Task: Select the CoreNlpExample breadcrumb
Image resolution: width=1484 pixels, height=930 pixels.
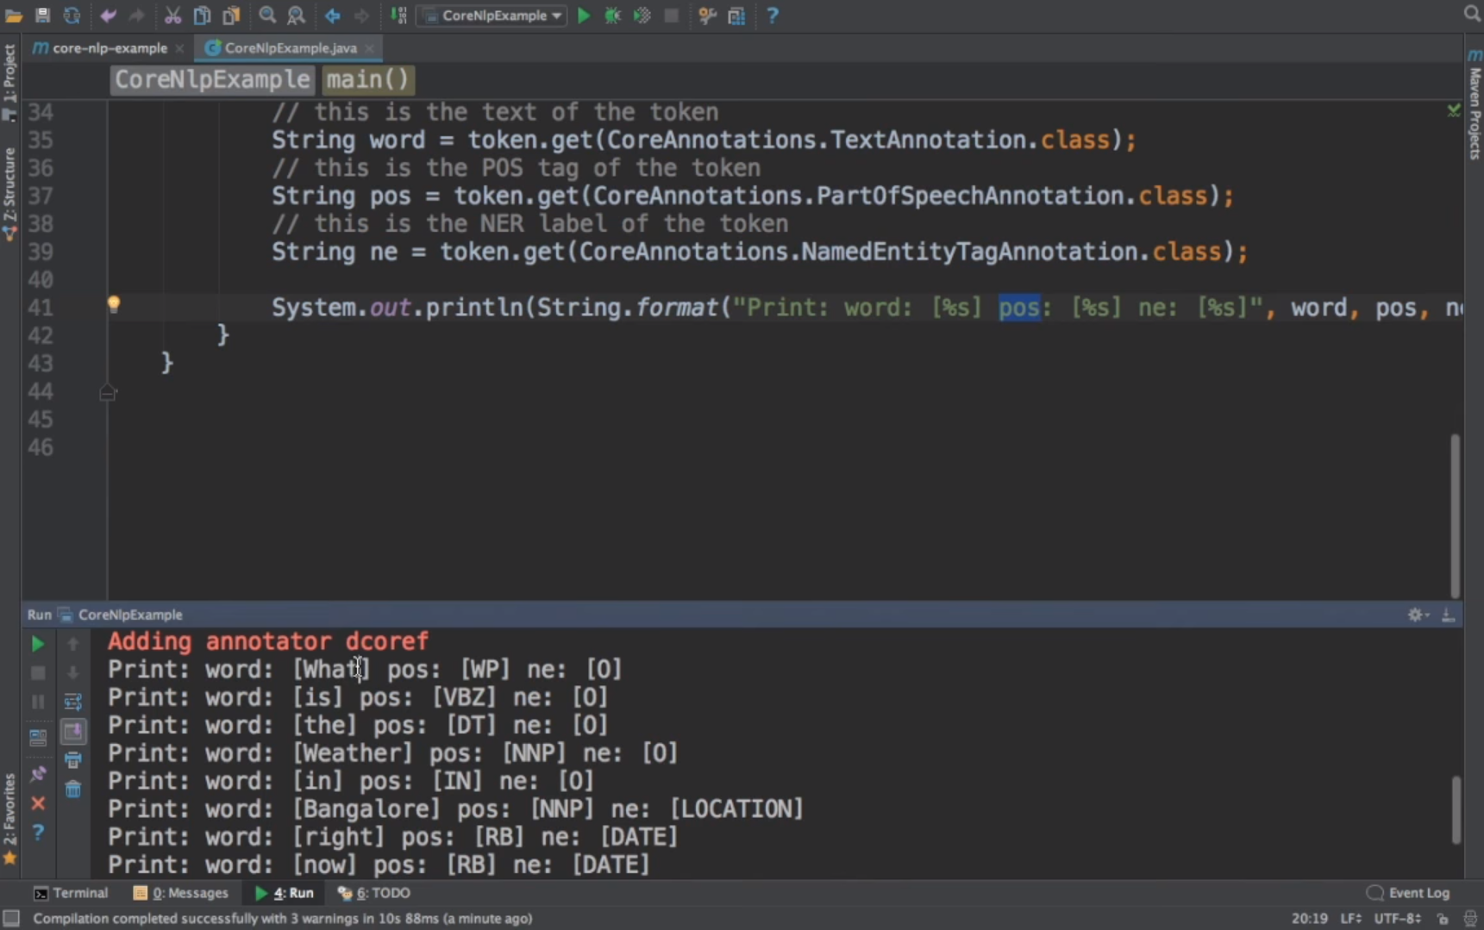Action: pos(212,79)
